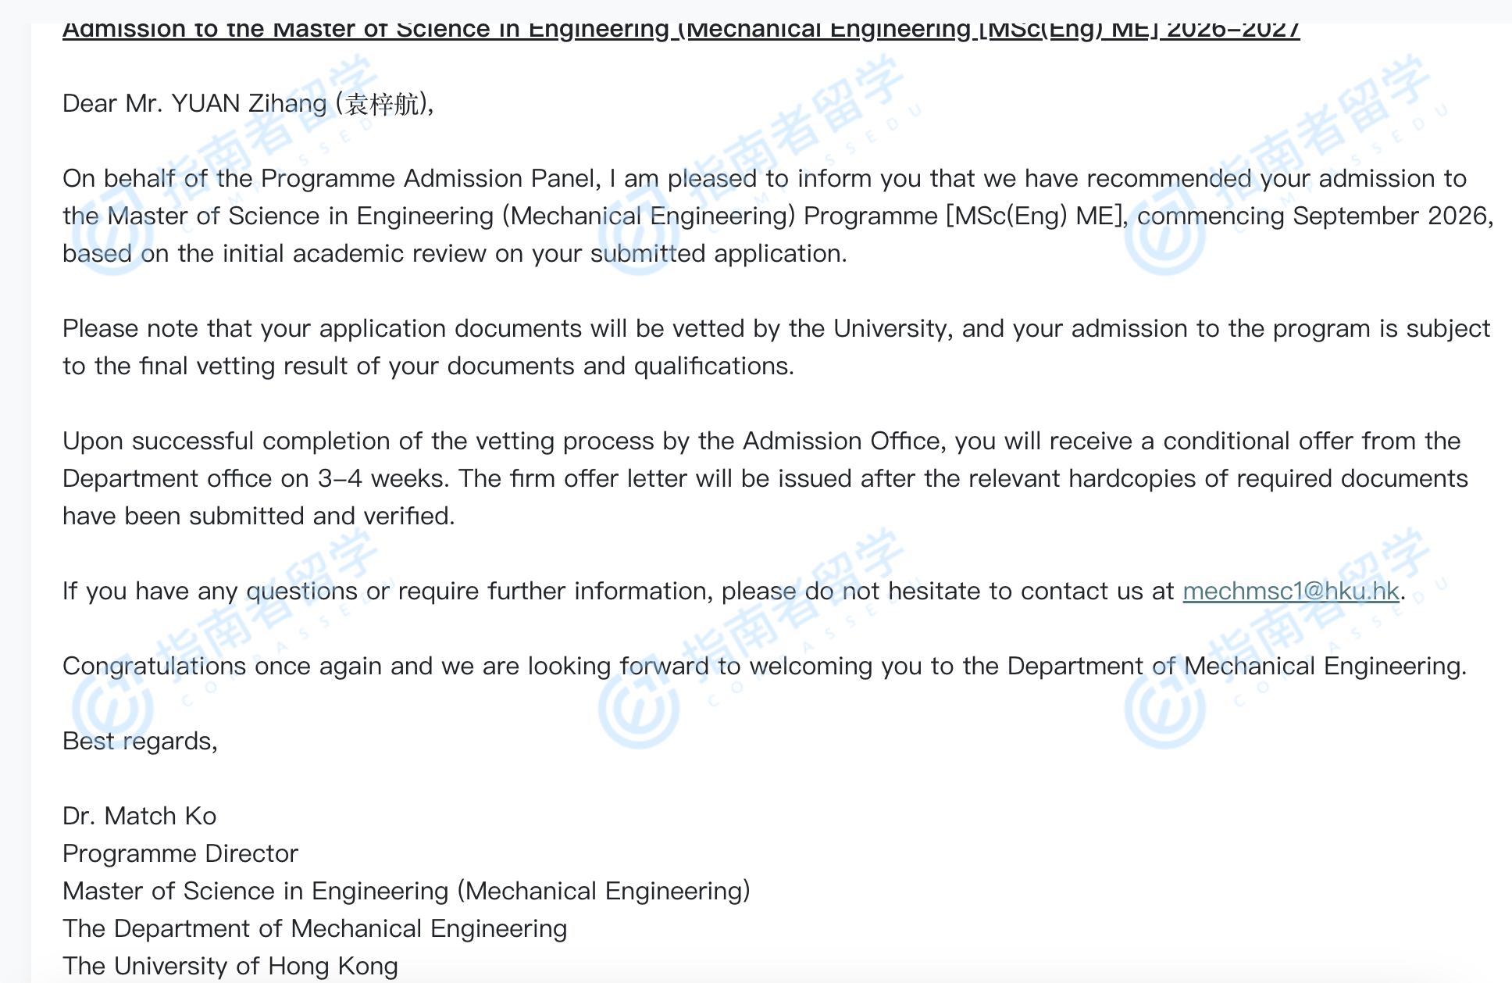Click the "Programme Director" title line
This screenshot has width=1512, height=983.
click(x=180, y=854)
